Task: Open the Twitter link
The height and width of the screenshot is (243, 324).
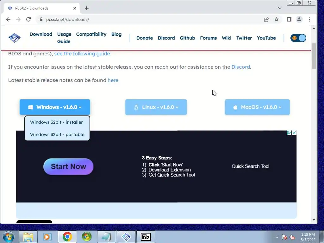Action: pos(244,38)
